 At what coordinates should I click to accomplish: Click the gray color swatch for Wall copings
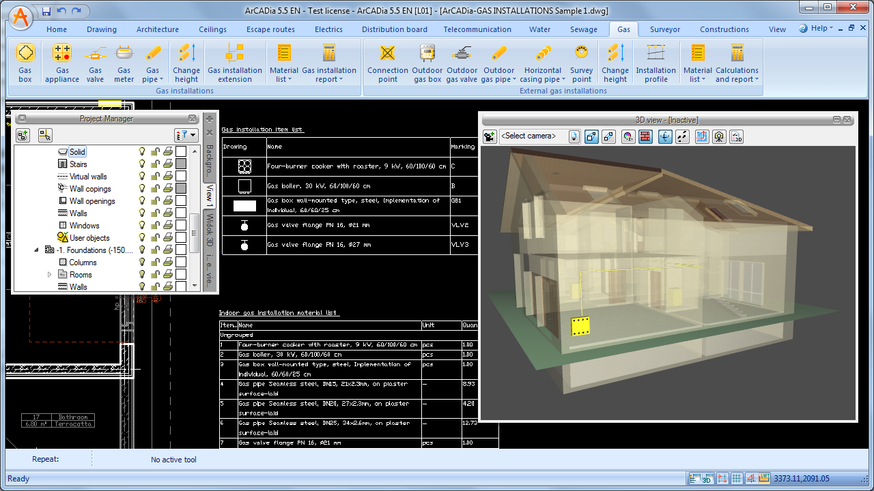(x=181, y=189)
